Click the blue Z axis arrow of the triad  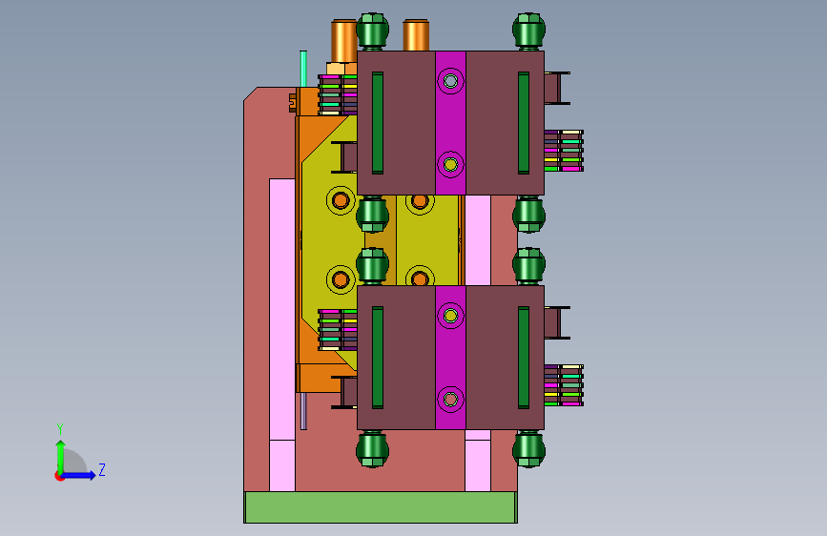[x=78, y=475]
